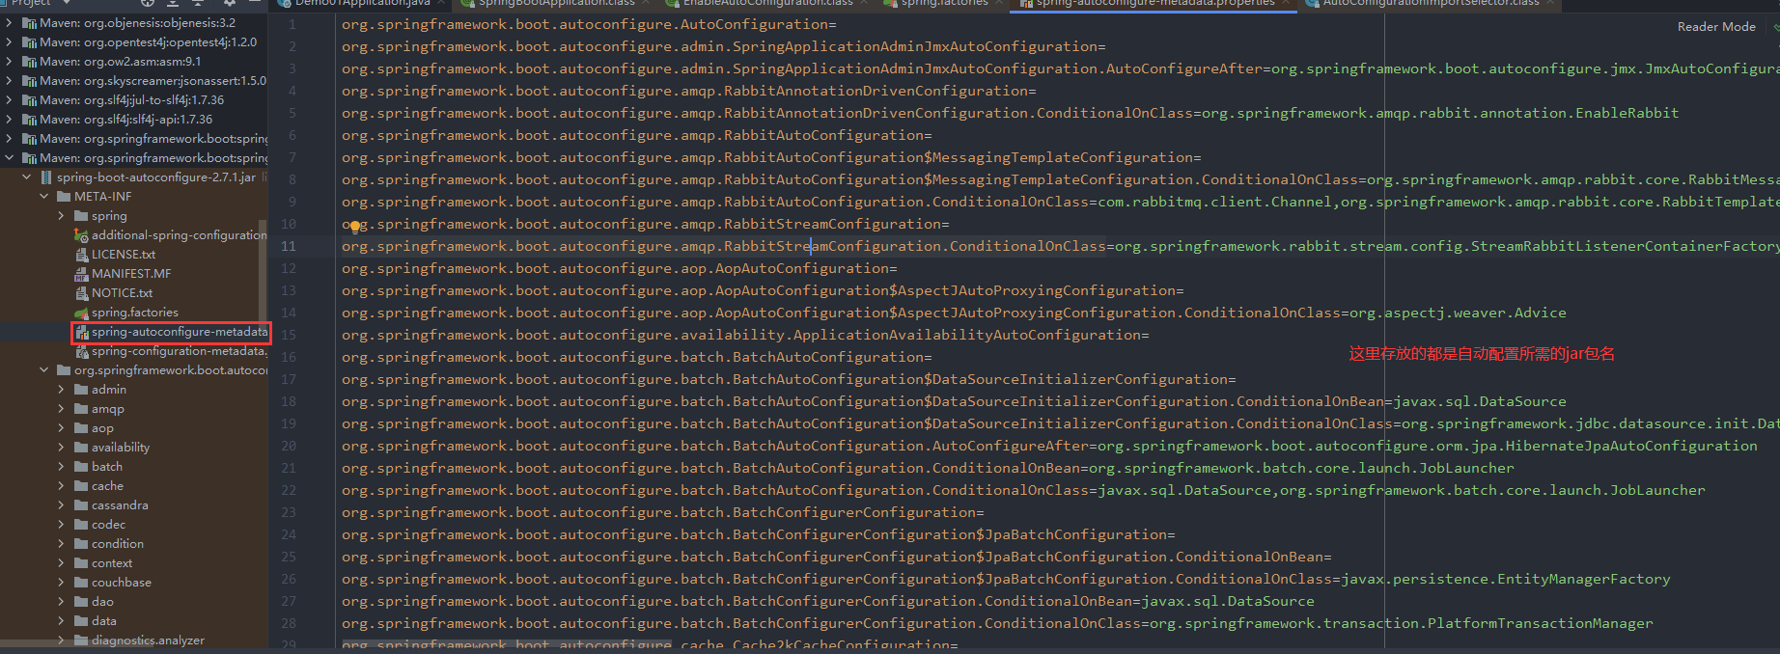Click the AopAutoConfiguration= line in editor
The height and width of the screenshot is (654, 1780).
coord(619,268)
